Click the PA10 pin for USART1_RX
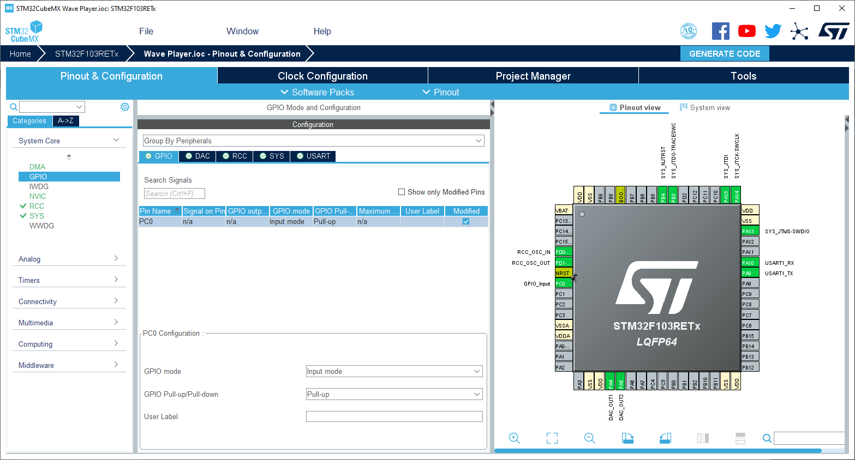The height and width of the screenshot is (460, 855). pos(750,263)
